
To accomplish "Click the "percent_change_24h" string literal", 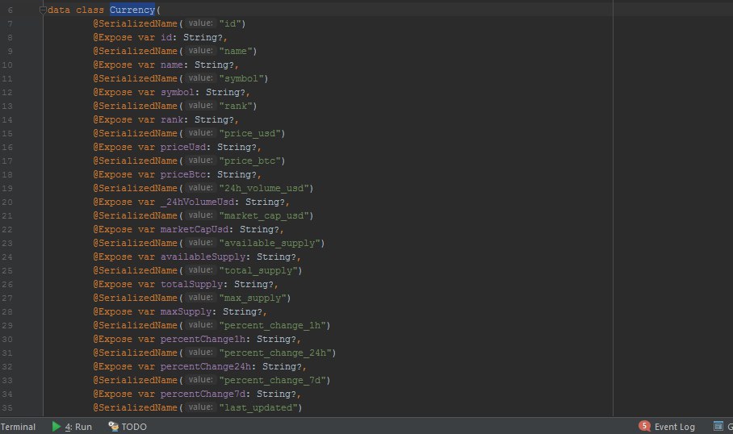I will (274, 353).
